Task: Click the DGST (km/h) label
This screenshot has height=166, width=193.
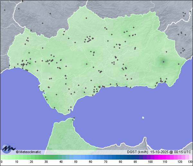Action: (135, 152)
